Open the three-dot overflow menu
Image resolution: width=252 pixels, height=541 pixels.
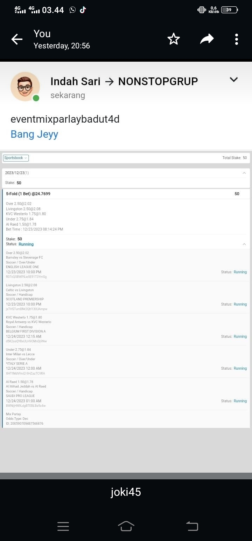pyautogui.click(x=237, y=39)
